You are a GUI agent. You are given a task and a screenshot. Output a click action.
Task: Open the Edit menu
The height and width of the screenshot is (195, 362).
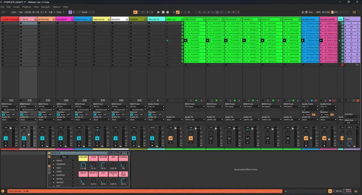pyautogui.click(x=9, y=7)
